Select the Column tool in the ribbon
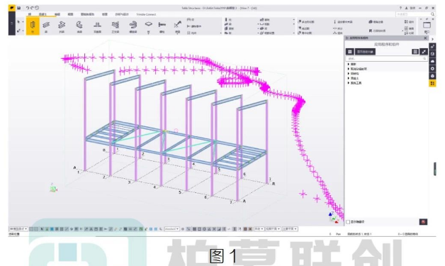The image size is (445, 266). tap(33, 26)
